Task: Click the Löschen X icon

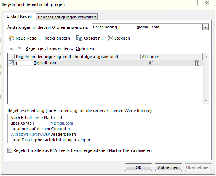Action: pyautogui.click(x=110, y=38)
